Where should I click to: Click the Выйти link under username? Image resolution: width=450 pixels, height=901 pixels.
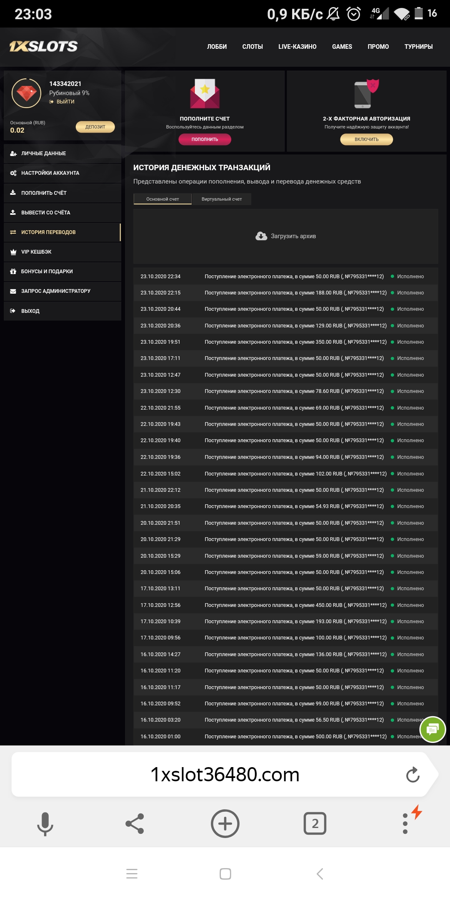(62, 102)
